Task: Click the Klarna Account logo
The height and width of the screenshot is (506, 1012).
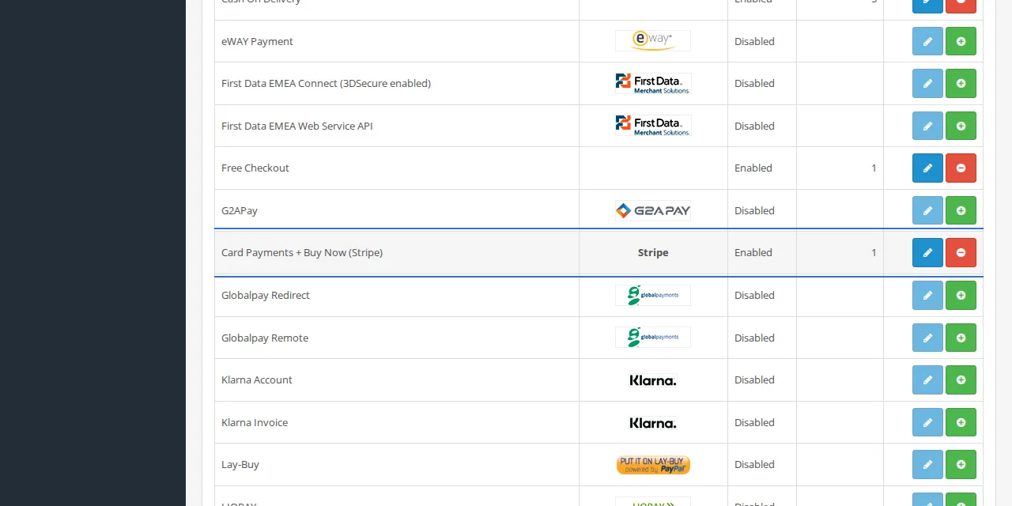Action: pos(653,379)
